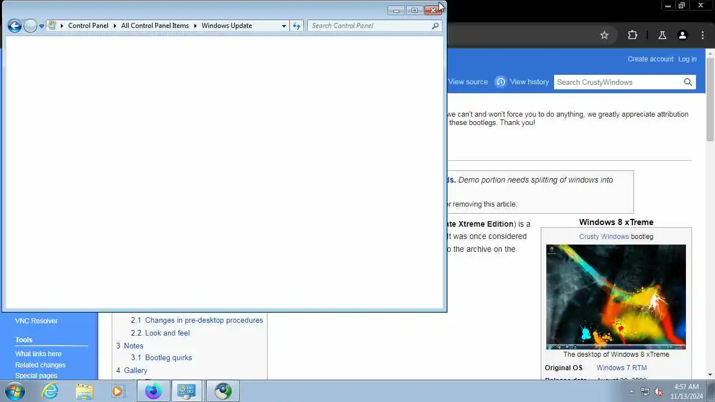
Task: Select 'All Control Panel Items' breadcrumb
Action: coord(155,26)
